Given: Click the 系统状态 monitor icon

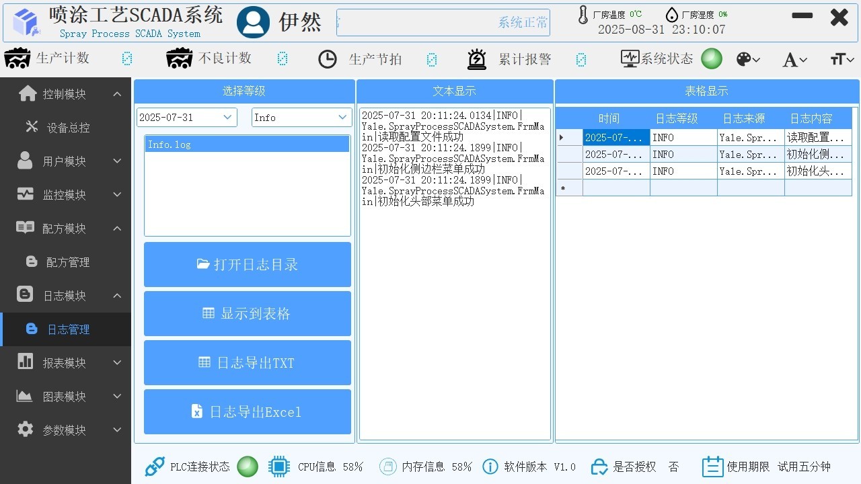Looking at the screenshot, I should (630, 58).
